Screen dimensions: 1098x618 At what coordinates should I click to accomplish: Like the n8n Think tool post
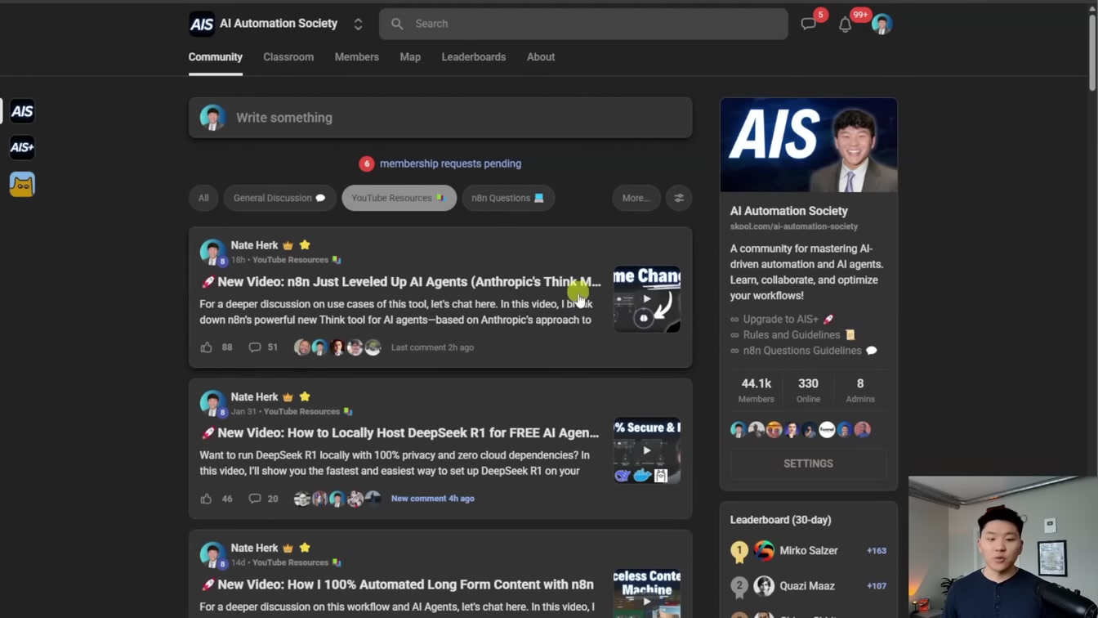click(207, 347)
